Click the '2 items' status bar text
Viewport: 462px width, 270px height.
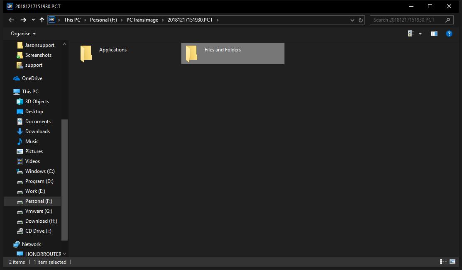(x=17, y=262)
